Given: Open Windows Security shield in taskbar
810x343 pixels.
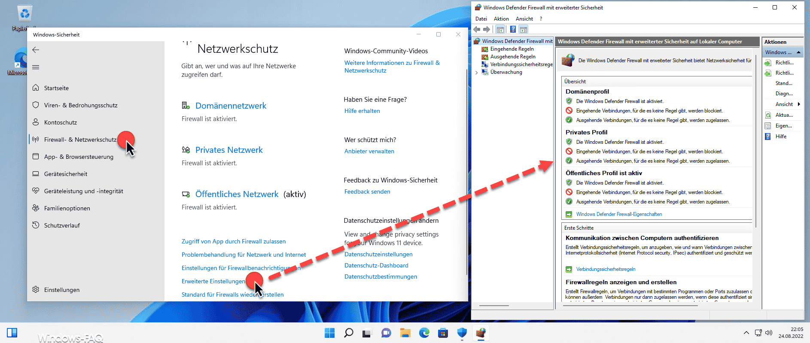Looking at the screenshot, I should [x=462, y=333].
